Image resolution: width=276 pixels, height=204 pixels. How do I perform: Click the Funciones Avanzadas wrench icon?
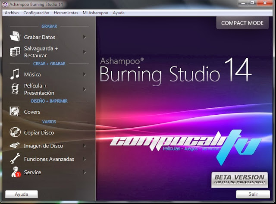coord(15,158)
